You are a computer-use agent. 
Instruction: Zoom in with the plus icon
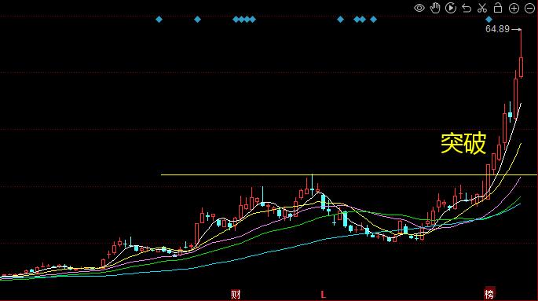point(514,8)
